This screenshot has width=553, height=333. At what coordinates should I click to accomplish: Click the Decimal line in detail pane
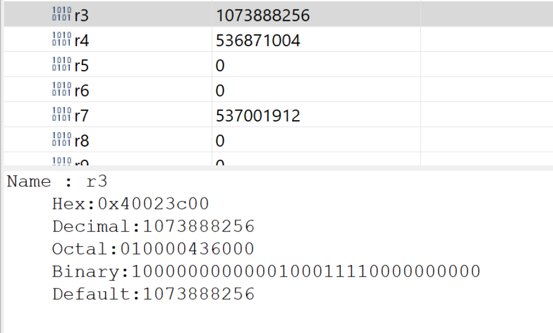[x=153, y=226]
